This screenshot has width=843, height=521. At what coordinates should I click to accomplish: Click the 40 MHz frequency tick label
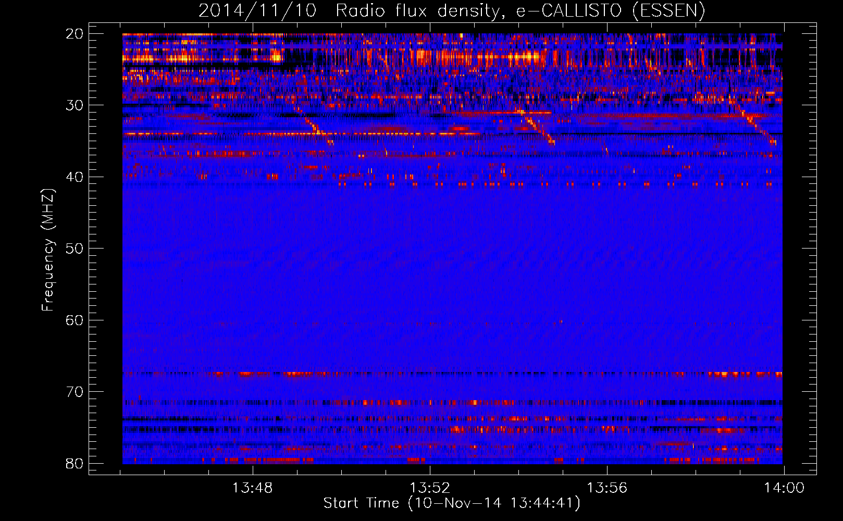tap(75, 177)
